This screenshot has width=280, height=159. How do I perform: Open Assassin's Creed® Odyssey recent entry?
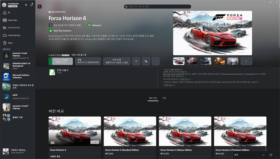(17, 107)
